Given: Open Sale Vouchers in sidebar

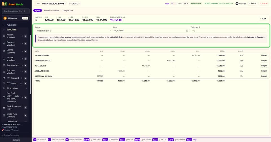Looking at the screenshot, I should click(x=13, y=65).
